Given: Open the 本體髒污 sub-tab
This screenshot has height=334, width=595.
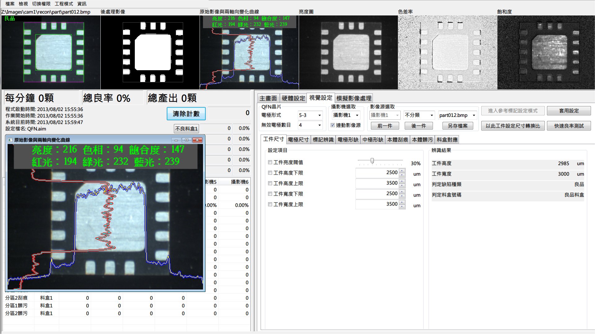Looking at the screenshot, I should [x=422, y=140].
